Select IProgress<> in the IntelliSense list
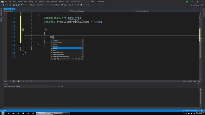Image resolution: width=205 pixels, height=115 pixels. click(x=66, y=40)
